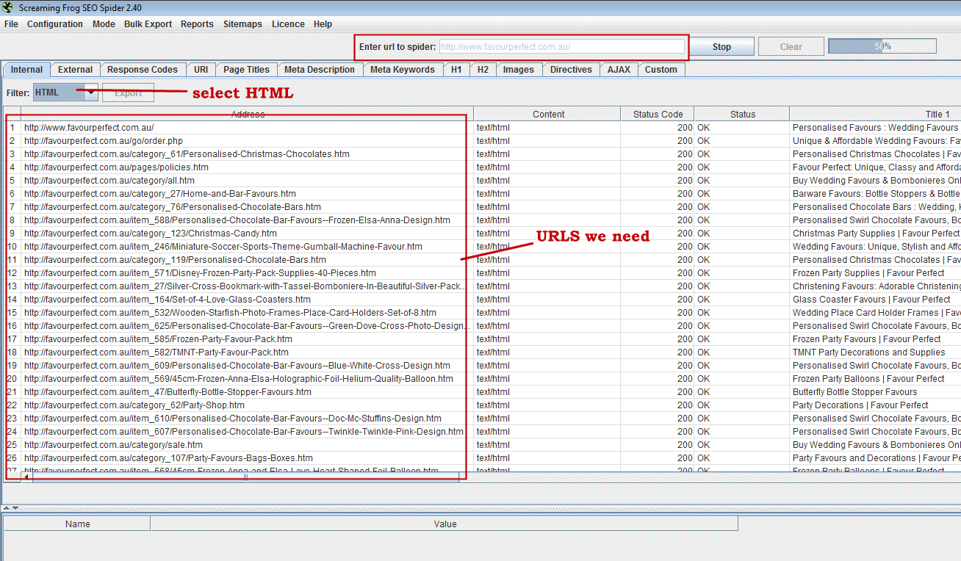This screenshot has width=961, height=561.
Task: Switch to the Directives tab
Action: pos(571,70)
